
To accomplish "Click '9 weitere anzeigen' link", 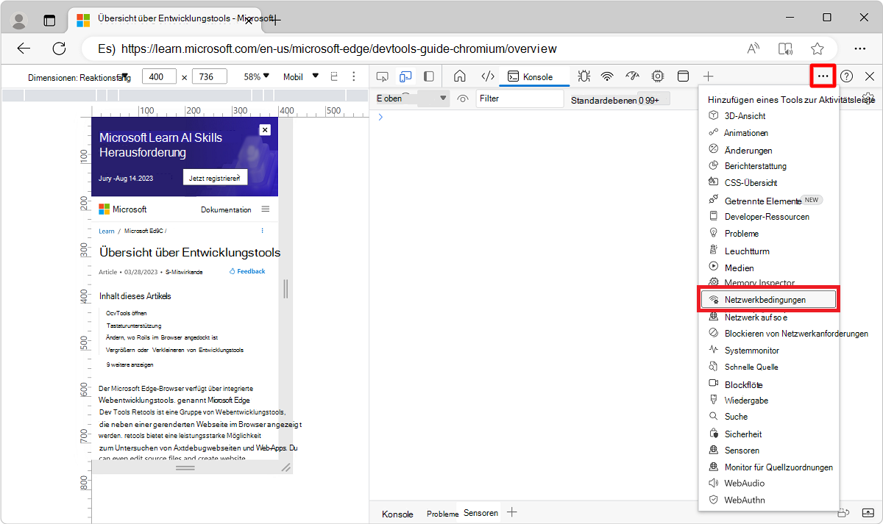I will click(130, 365).
